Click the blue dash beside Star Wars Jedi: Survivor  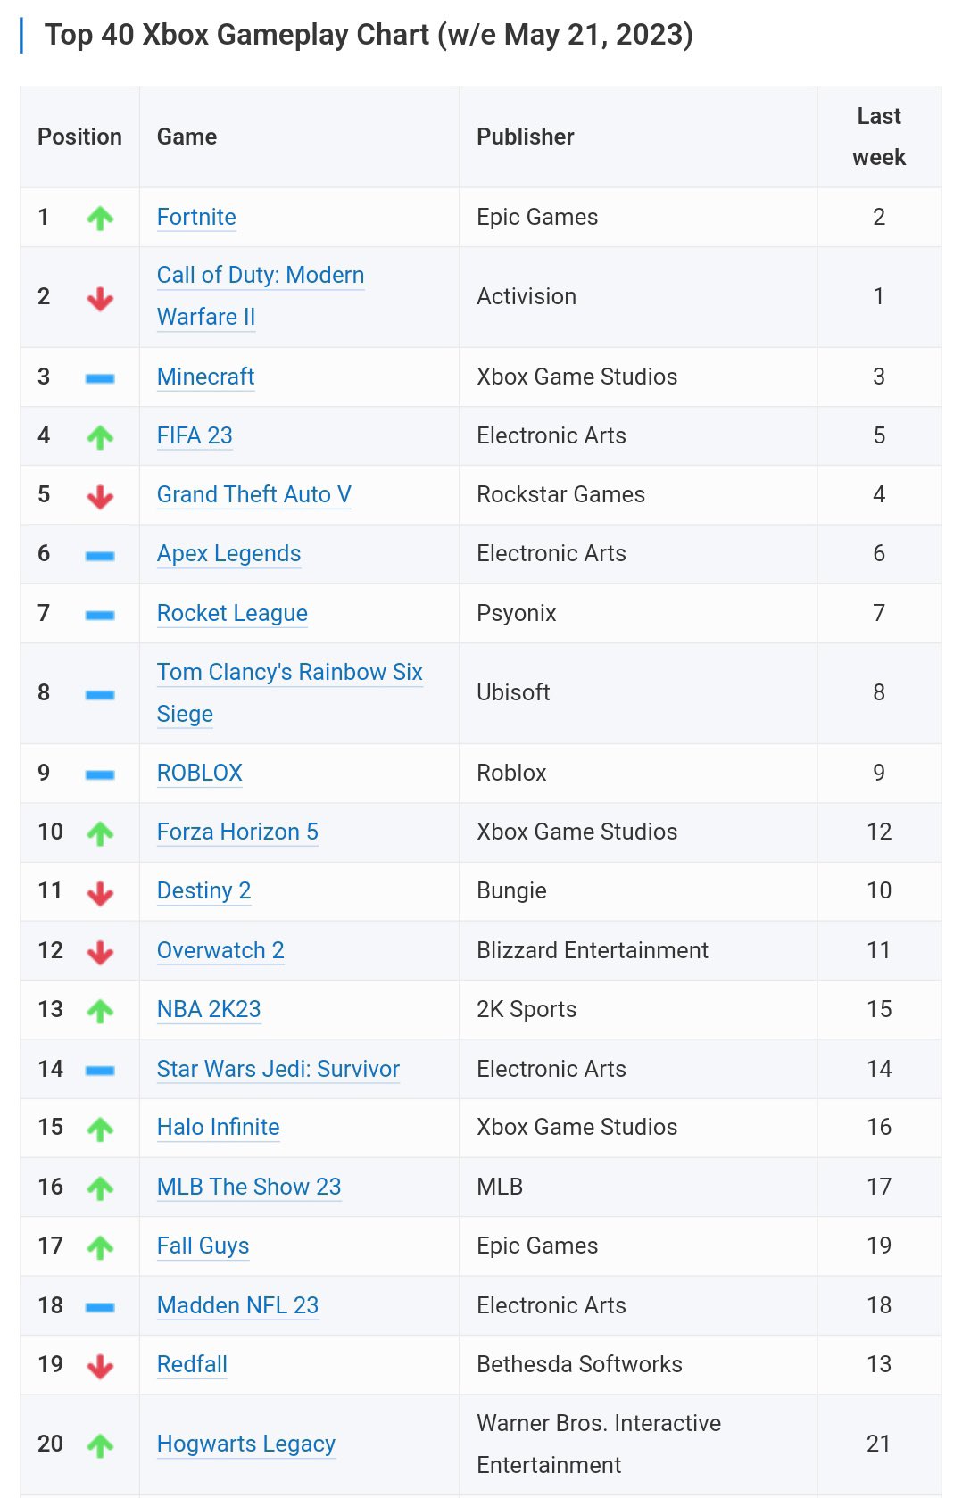pyautogui.click(x=100, y=1070)
